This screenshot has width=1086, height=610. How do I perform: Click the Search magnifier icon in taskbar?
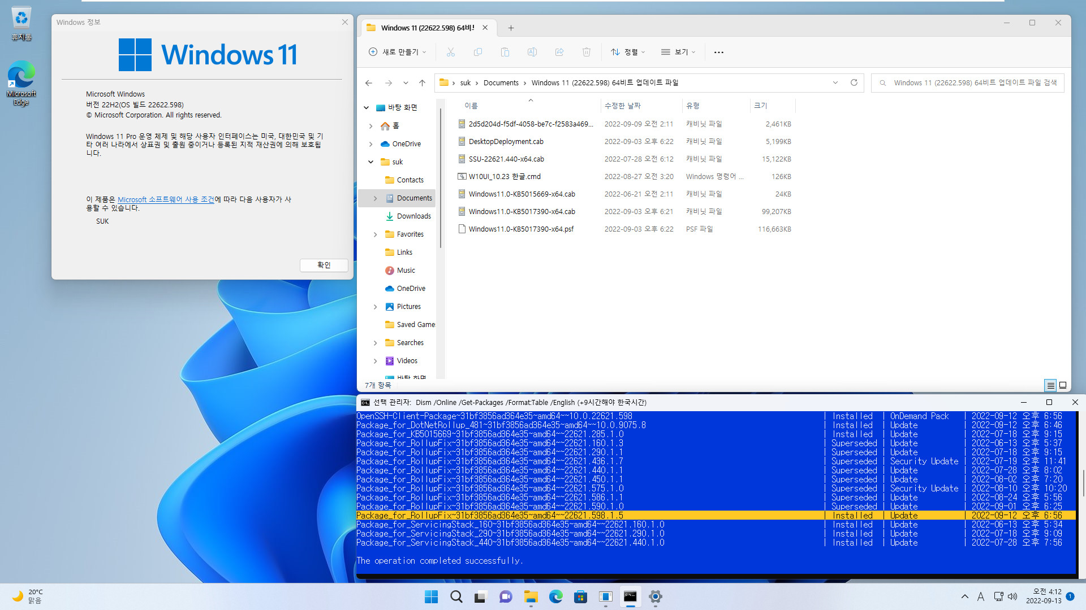(x=456, y=598)
